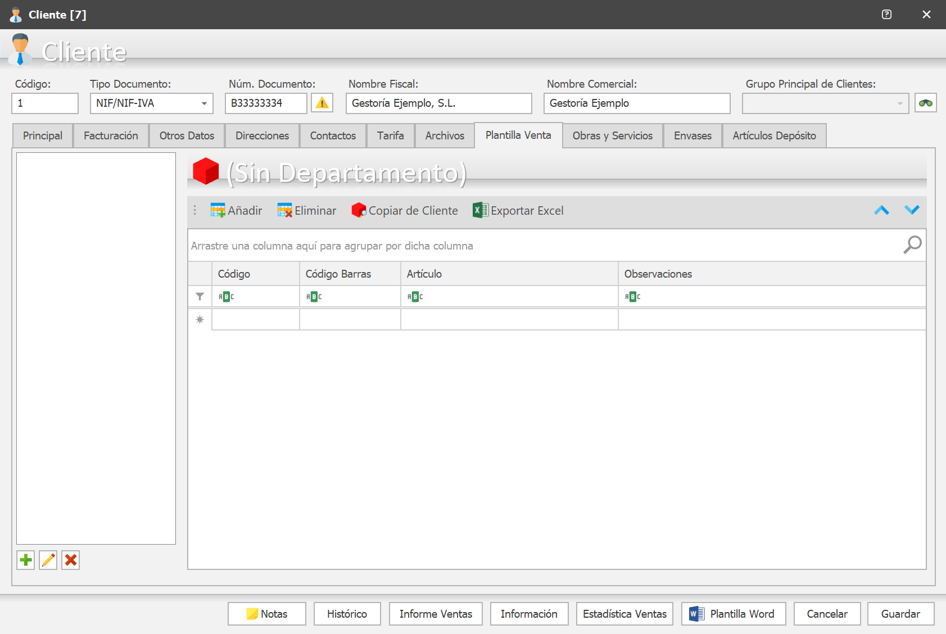Click the grid search magnifier icon

point(912,244)
